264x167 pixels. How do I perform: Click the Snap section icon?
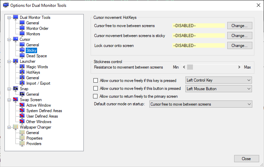pos(15,89)
